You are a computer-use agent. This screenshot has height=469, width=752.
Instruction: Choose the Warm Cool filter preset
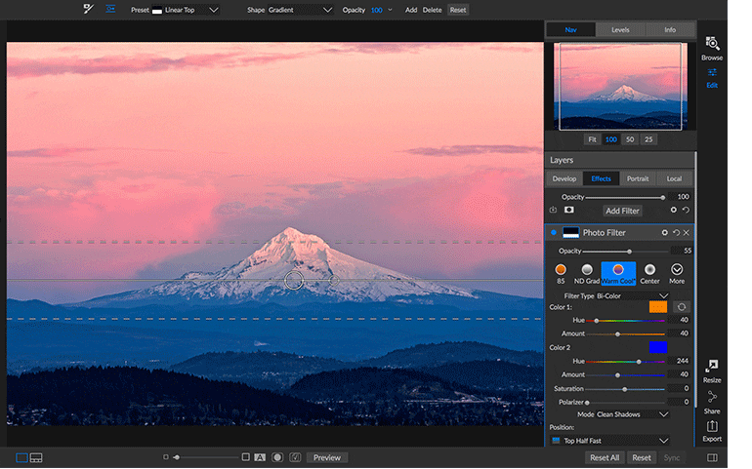pos(618,274)
